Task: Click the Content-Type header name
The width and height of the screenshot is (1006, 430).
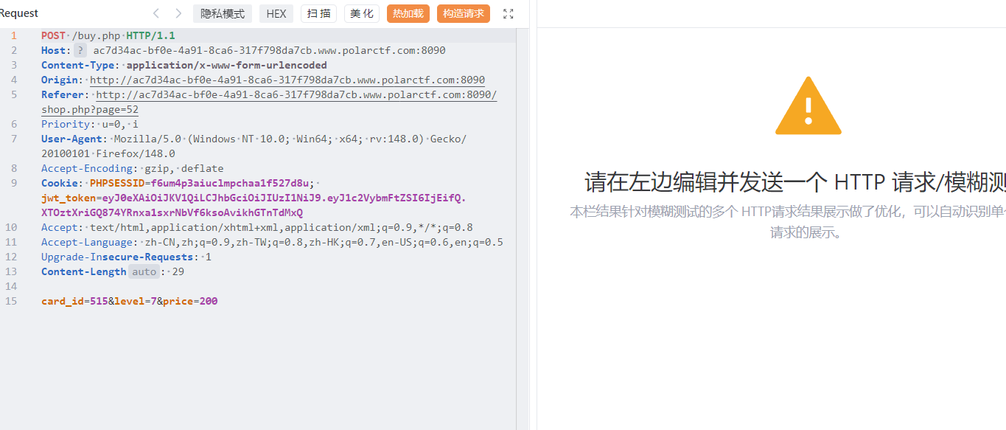Action: 77,65
